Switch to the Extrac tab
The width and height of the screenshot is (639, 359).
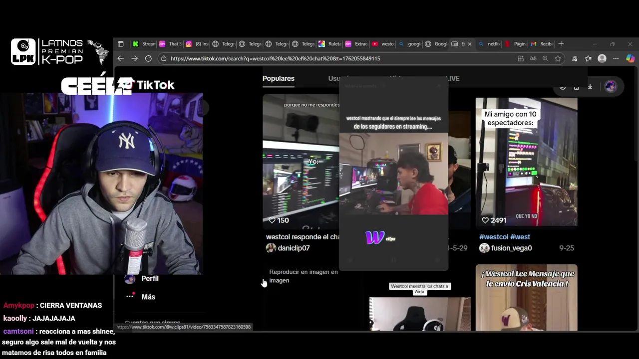tap(356, 44)
